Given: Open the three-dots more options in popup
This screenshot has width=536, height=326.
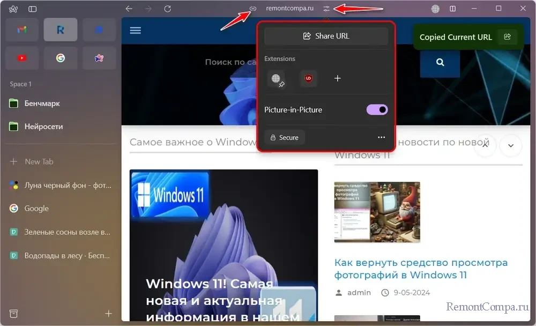Looking at the screenshot, I should [x=381, y=137].
